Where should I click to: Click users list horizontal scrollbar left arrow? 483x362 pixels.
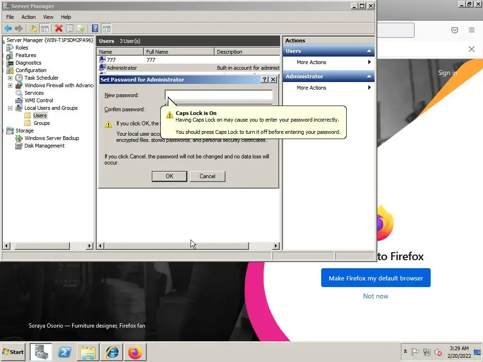pos(100,246)
